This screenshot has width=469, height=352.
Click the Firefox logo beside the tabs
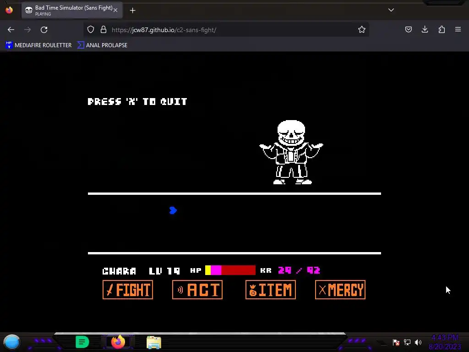(x=9, y=10)
